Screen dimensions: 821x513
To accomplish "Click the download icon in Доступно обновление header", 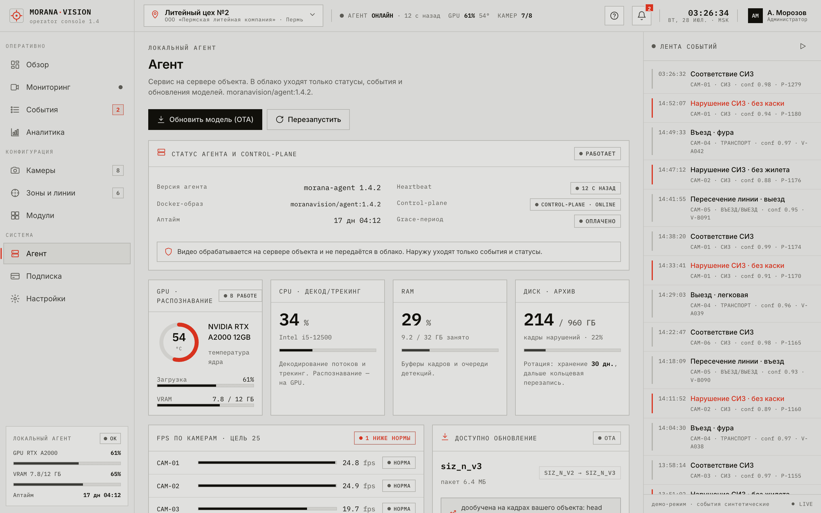I will point(445,437).
